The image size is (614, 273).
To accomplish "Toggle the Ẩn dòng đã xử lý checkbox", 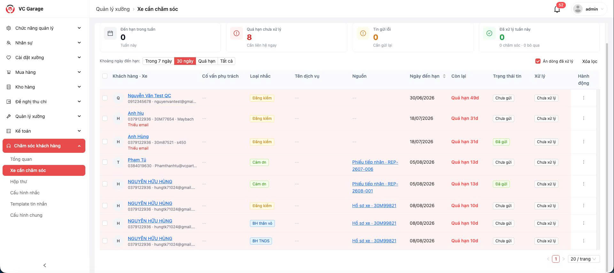I will [538, 61].
